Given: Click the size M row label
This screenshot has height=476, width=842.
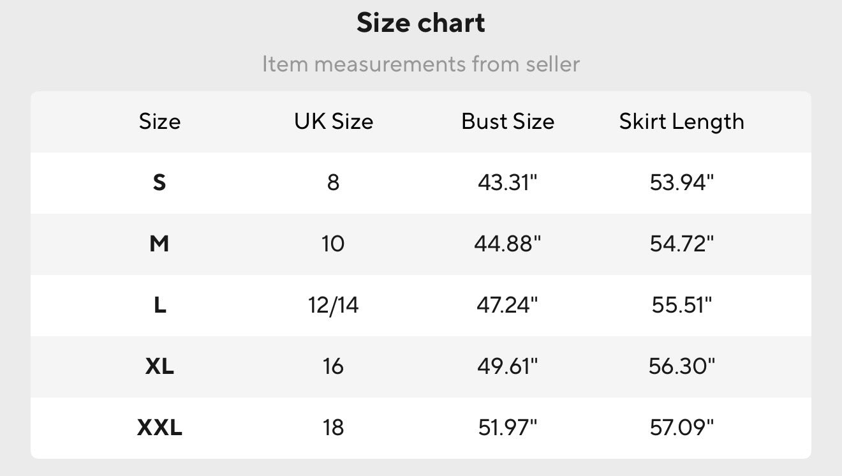Looking at the screenshot, I should 159,244.
